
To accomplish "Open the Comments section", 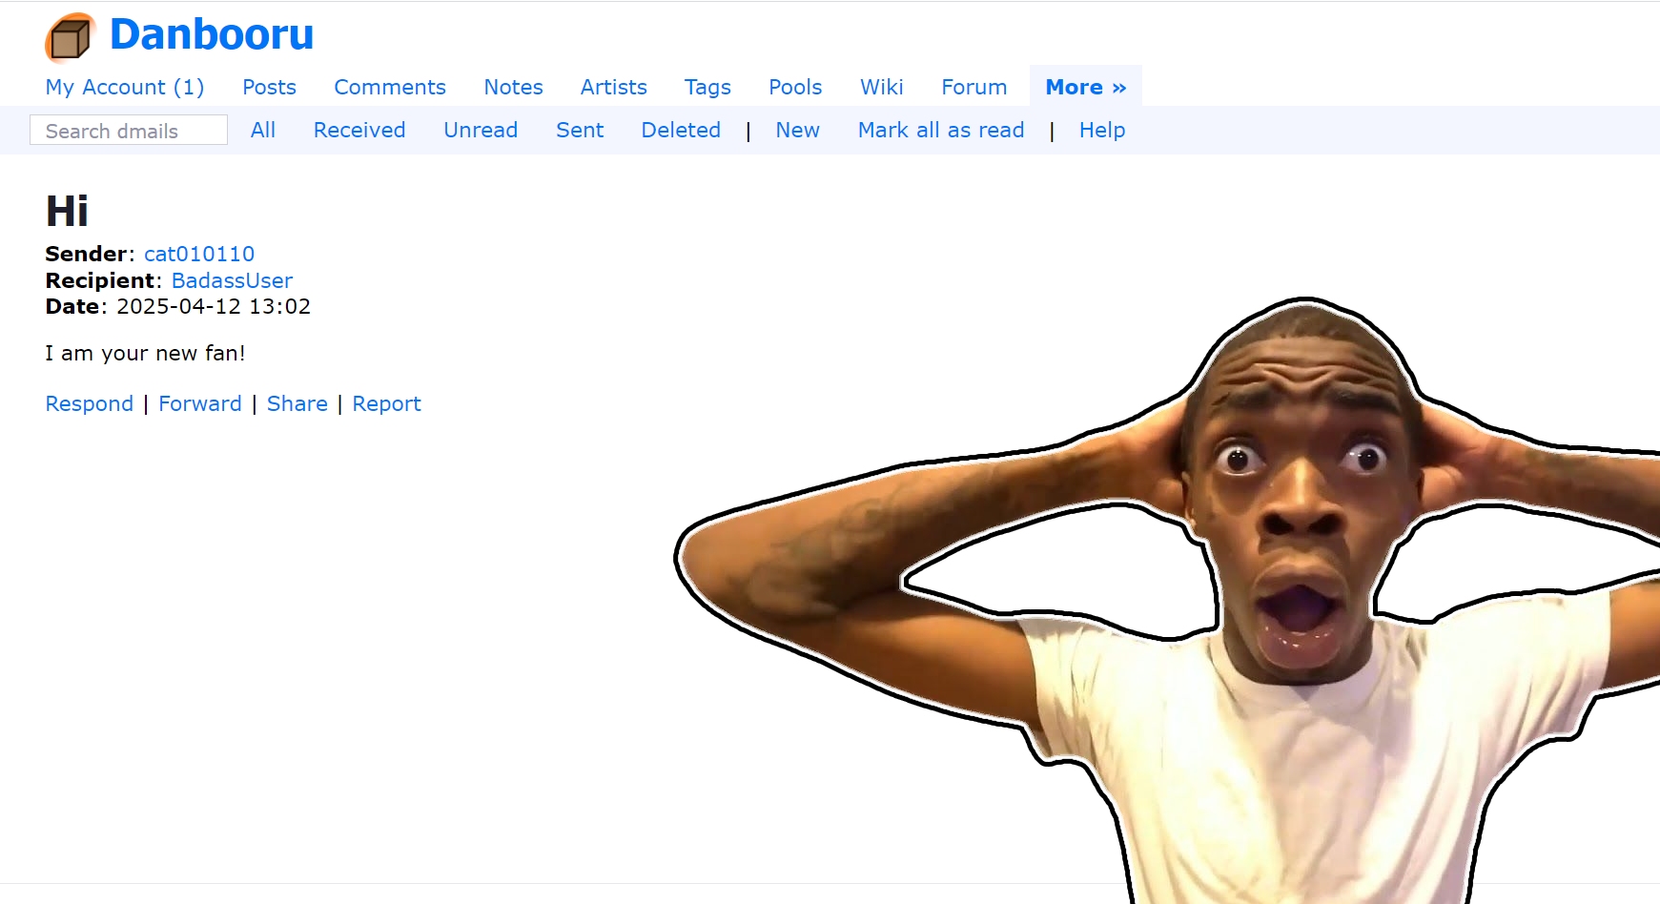I will [x=390, y=87].
